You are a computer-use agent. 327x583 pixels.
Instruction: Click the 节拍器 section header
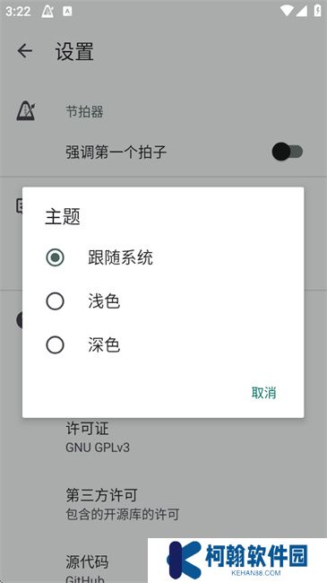[x=84, y=111]
